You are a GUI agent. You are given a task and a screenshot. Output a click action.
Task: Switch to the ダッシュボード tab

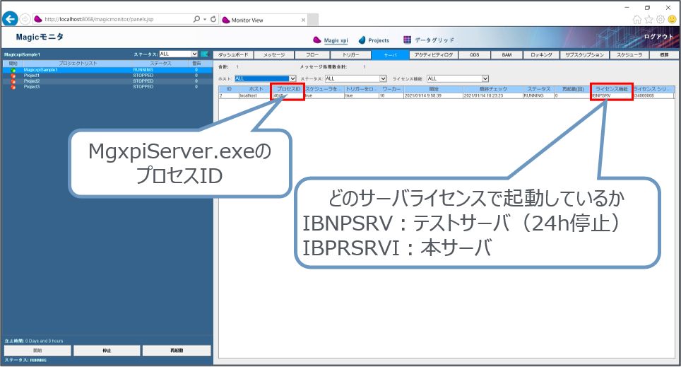[x=233, y=54]
